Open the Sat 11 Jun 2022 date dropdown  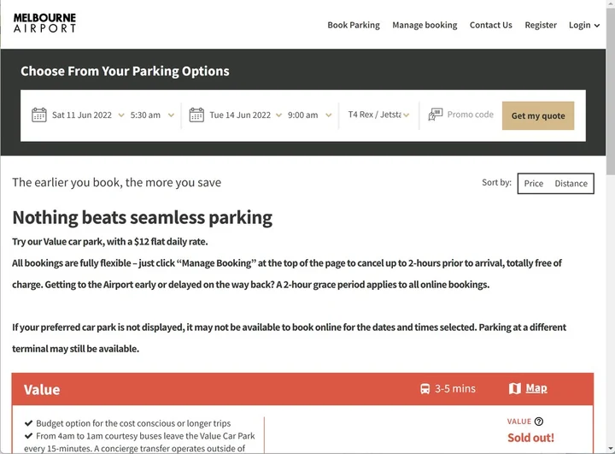[x=88, y=115]
